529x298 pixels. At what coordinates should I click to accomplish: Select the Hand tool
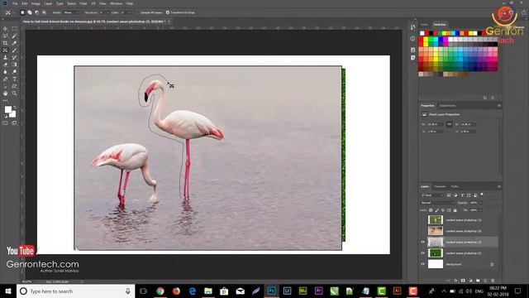[x=5, y=94]
